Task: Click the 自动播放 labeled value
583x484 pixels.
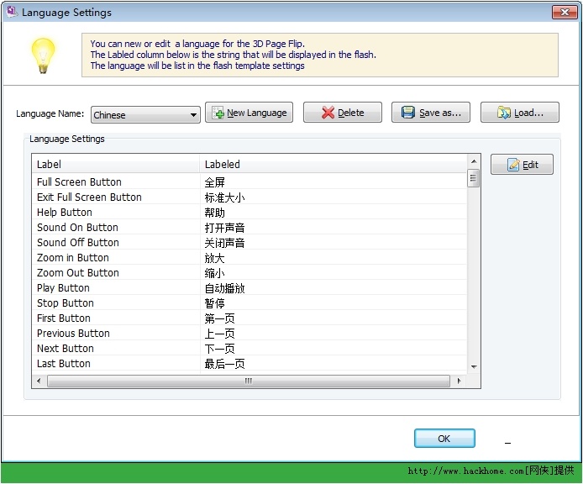Action: pyautogui.click(x=224, y=288)
